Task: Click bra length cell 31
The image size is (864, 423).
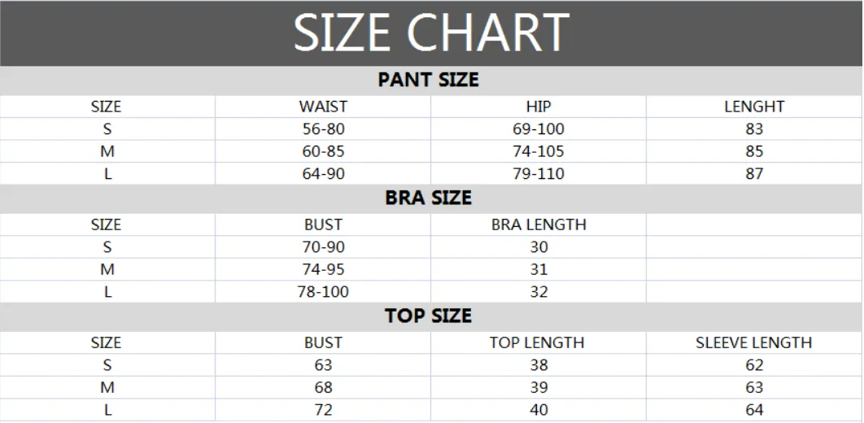Action: [539, 269]
